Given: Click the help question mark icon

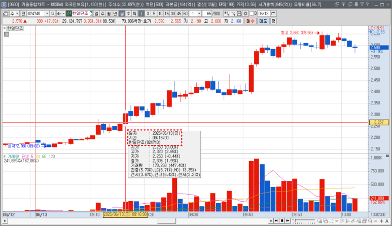Looking at the screenshot, I should (367, 4).
